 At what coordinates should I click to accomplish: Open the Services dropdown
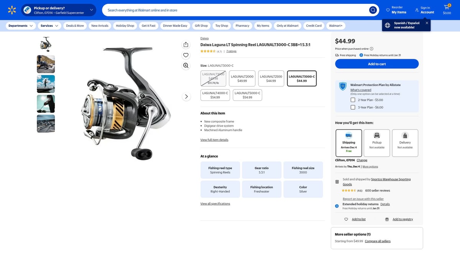point(49,26)
